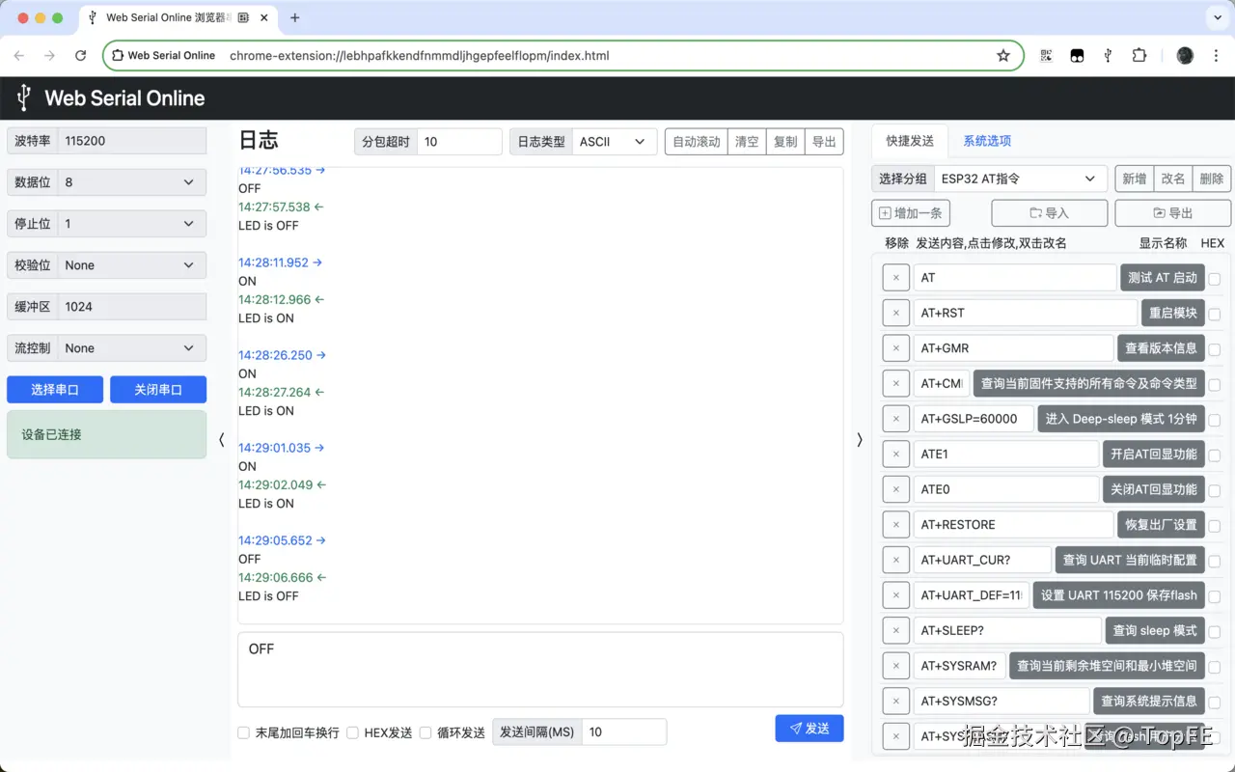
Task: Enable the 循环发送 checkbox
Action: [x=425, y=732]
